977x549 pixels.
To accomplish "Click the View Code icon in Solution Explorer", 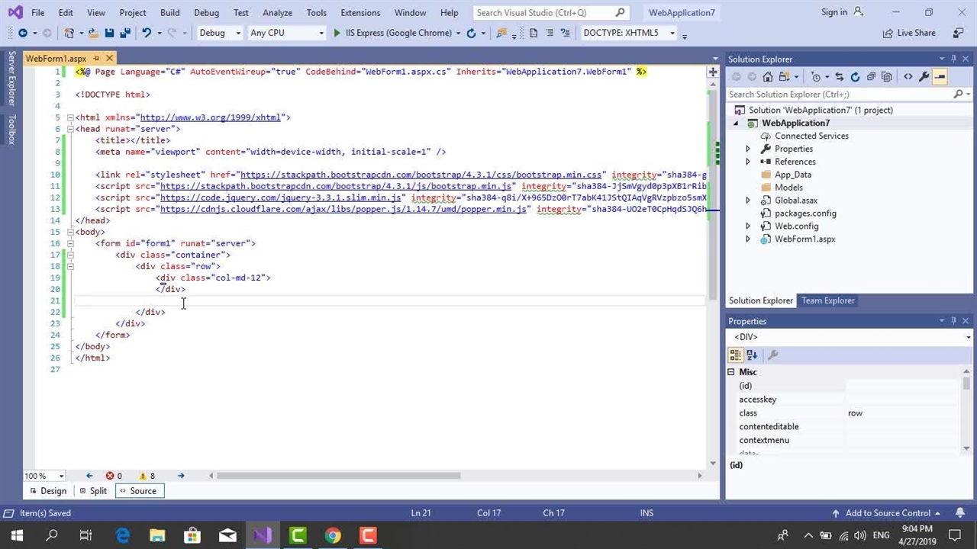I will click(x=908, y=76).
